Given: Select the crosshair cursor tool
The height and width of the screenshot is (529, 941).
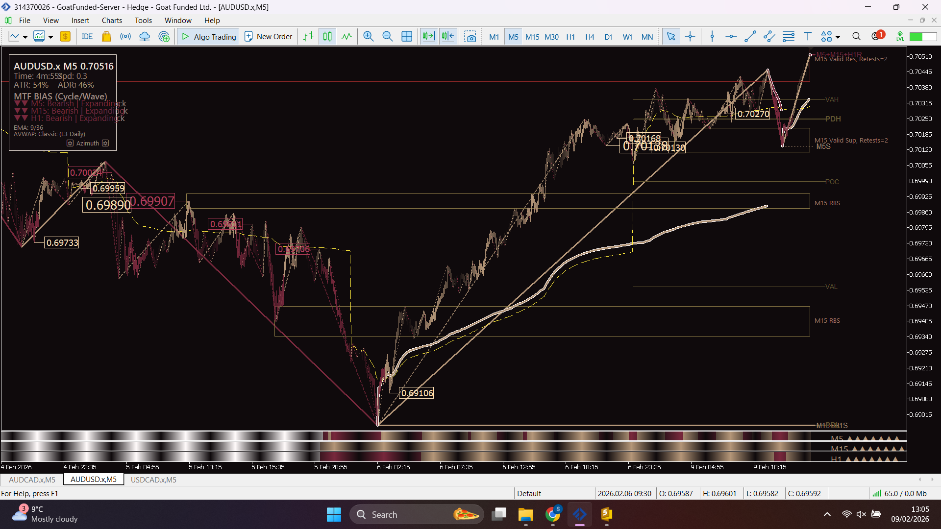Looking at the screenshot, I should tap(690, 37).
